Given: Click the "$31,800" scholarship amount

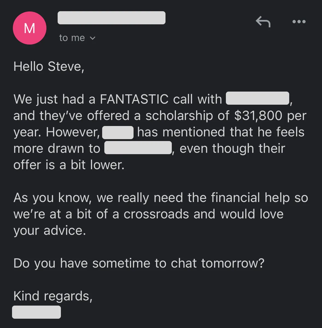Looking at the screenshot, I should tap(258, 116).
